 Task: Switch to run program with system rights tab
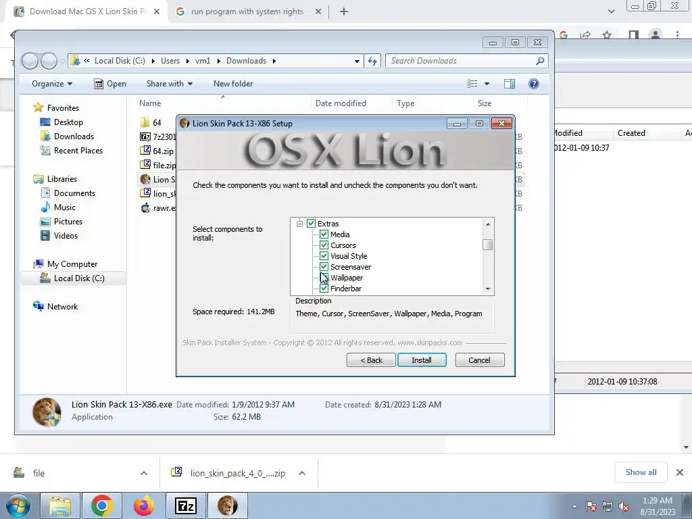247,11
